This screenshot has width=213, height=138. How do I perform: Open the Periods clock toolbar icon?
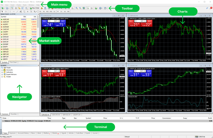[x=100, y=8]
